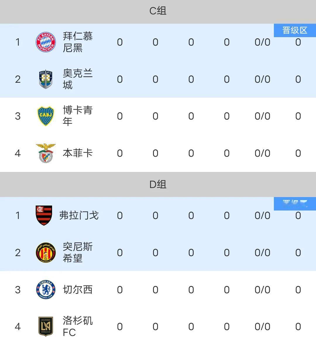Click the Chelsea lion crest
316x345 pixels.
click(46, 289)
